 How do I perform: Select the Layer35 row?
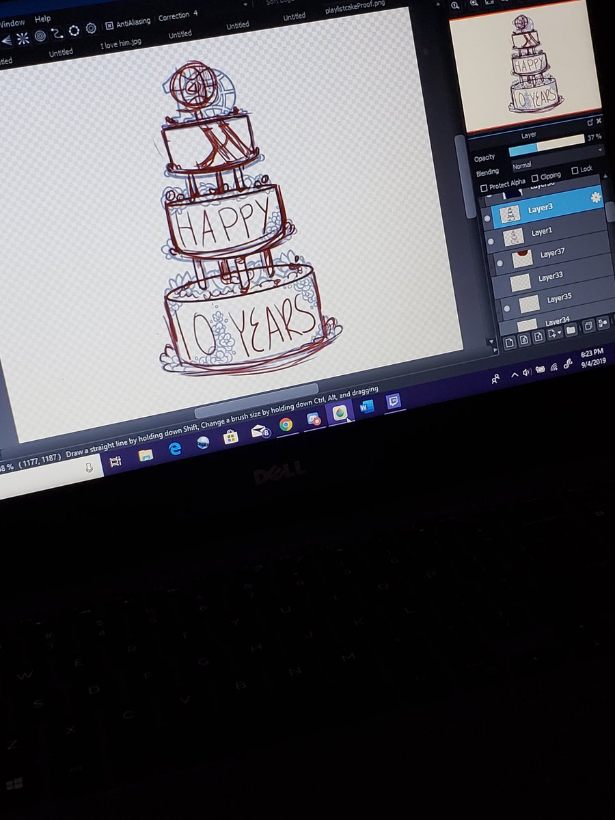(555, 299)
